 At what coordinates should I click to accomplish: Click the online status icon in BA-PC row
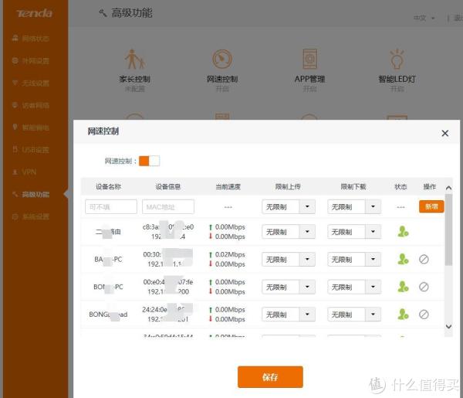point(403,259)
